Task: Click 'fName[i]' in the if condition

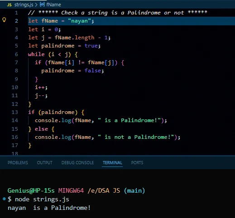Action: pyautogui.click(x=61, y=62)
